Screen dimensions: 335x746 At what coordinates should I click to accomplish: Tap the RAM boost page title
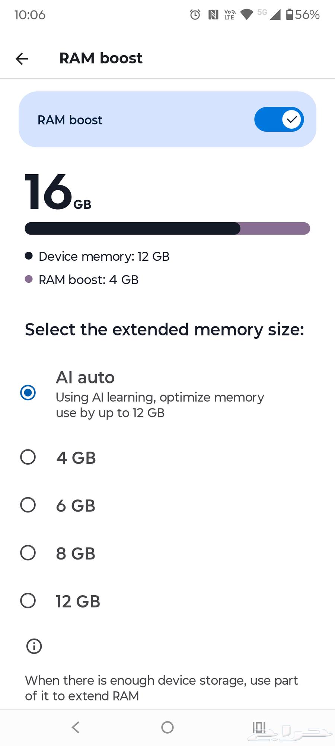tap(100, 58)
